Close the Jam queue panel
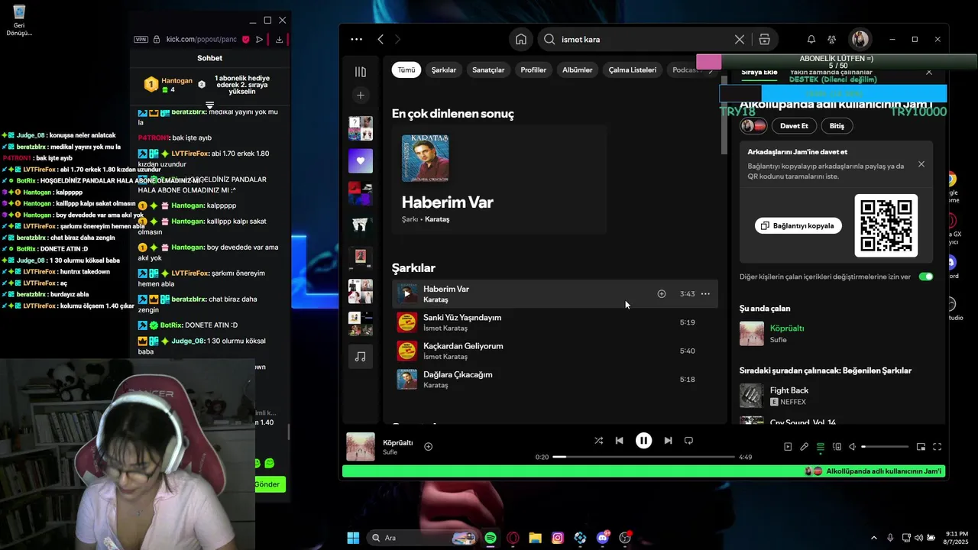 click(929, 73)
